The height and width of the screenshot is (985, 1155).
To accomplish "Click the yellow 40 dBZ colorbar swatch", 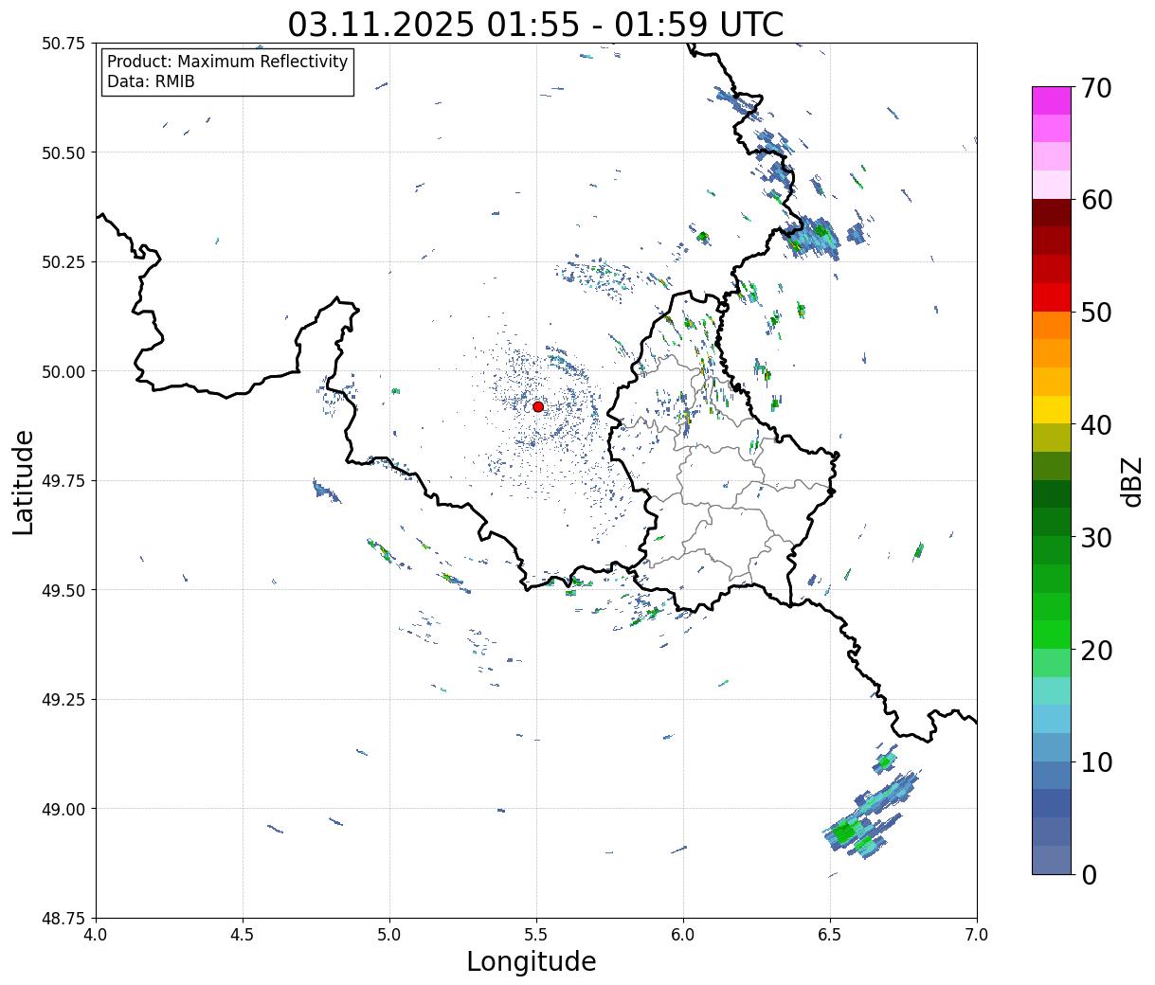I will coord(1052,409).
